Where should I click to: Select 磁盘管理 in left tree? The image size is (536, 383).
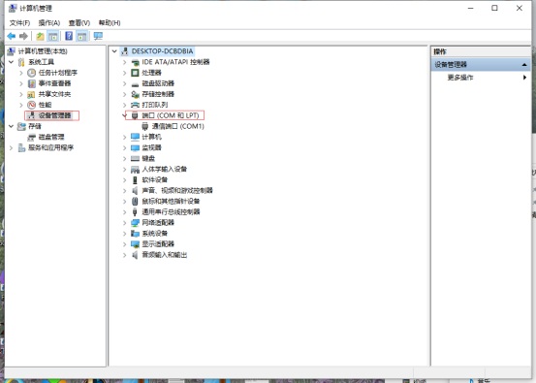point(51,137)
